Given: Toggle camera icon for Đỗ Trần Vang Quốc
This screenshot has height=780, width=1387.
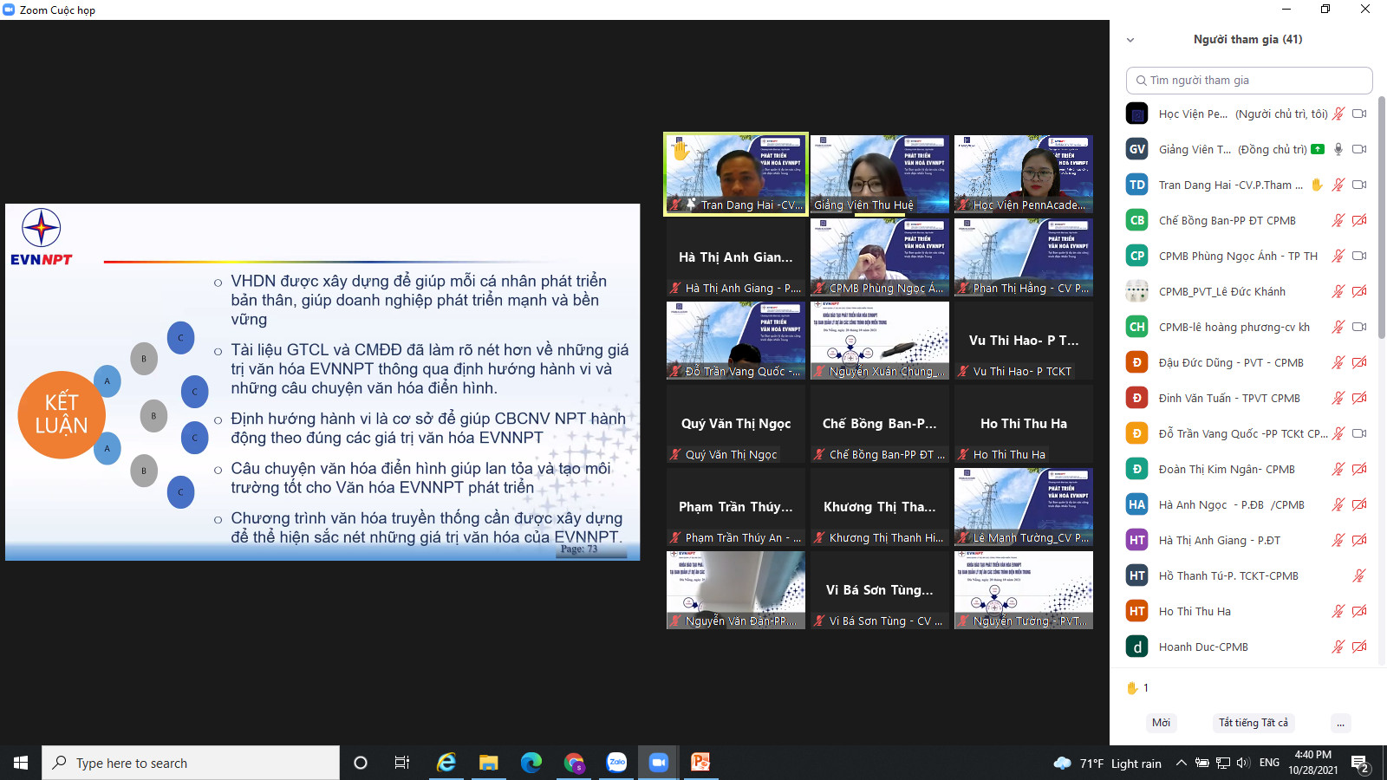Looking at the screenshot, I should (1359, 433).
